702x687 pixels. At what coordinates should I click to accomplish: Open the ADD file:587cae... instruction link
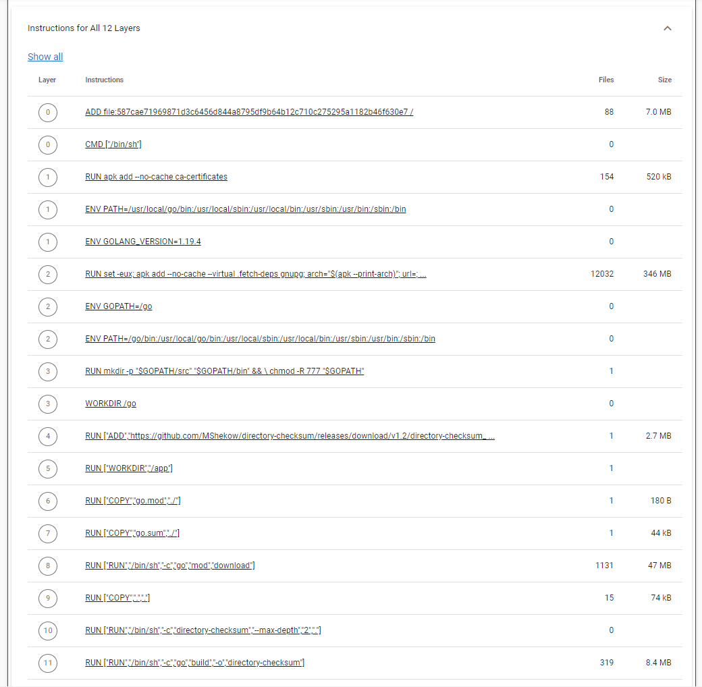point(249,112)
